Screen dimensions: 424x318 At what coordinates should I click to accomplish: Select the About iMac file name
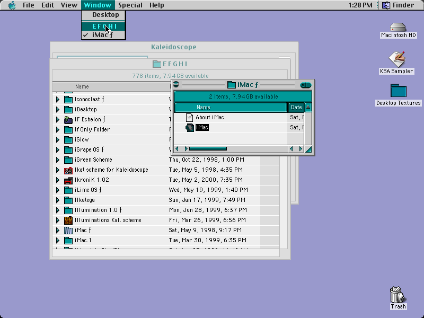pos(210,117)
